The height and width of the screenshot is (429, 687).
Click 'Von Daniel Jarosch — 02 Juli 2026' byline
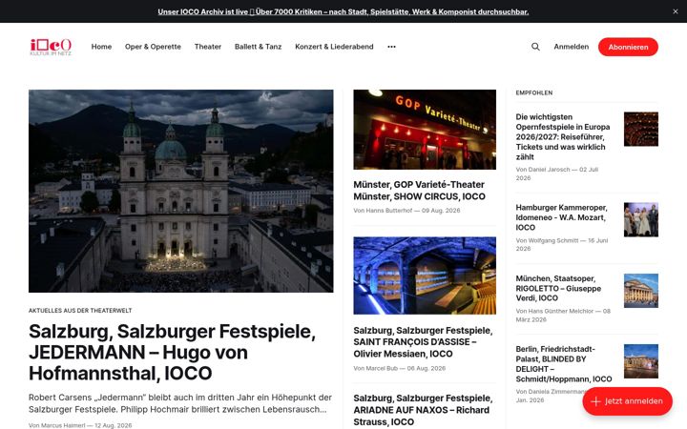[557, 174]
